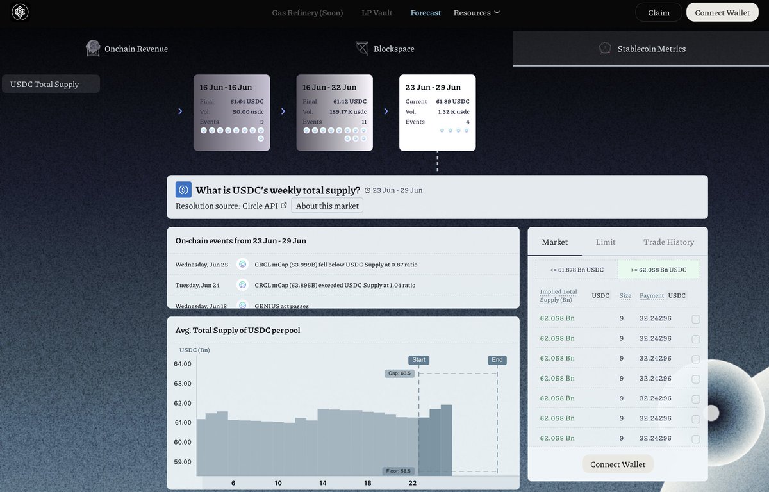Click the USDC badge next to Payment
This screenshot has width=769, height=492.
click(x=677, y=296)
